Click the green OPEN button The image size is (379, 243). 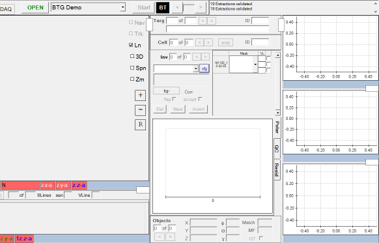pyautogui.click(x=35, y=8)
